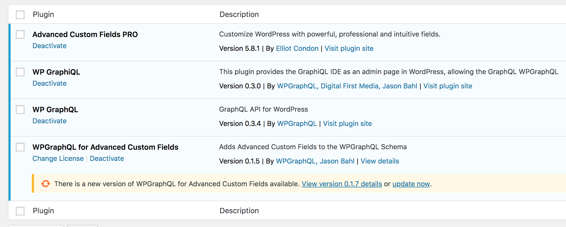Viewport: 566px width, 227px height.
Task: Check the Advanced Custom Fields PRO checkbox
Action: tap(20, 34)
